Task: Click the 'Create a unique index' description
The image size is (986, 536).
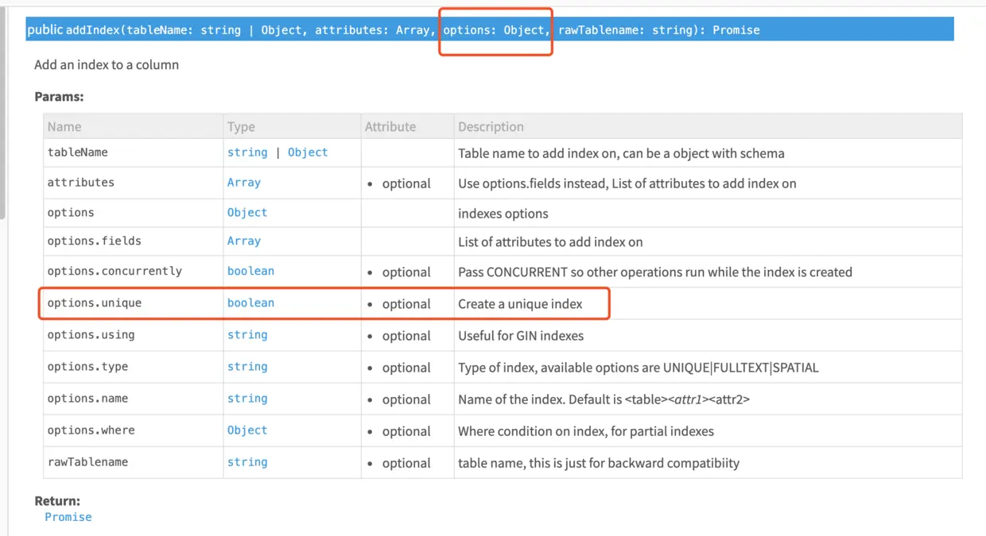Action: click(x=520, y=304)
